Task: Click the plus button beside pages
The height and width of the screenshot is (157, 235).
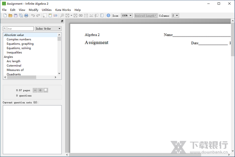Action: tap(40, 90)
